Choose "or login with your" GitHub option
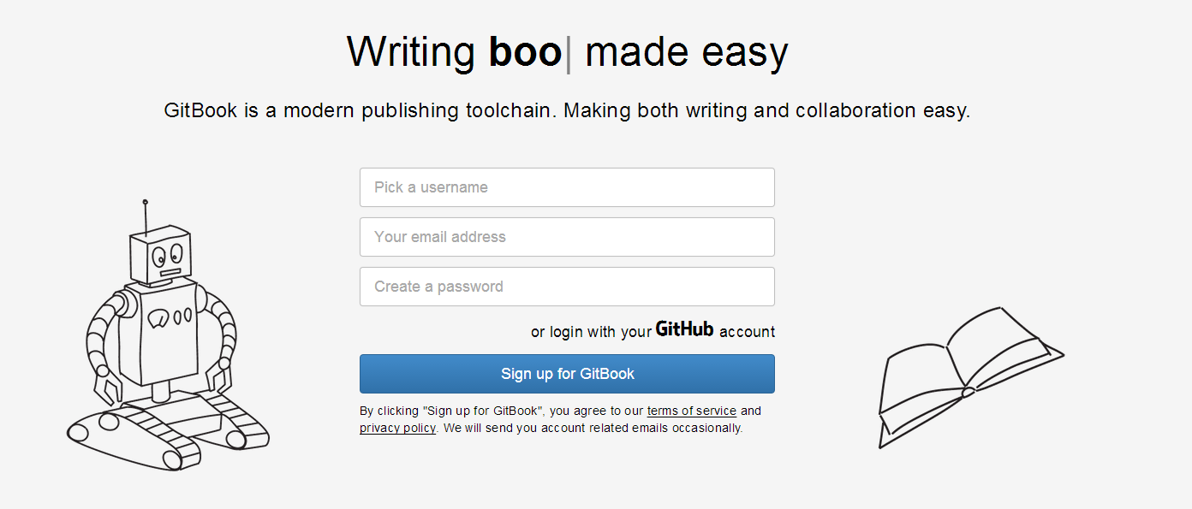This screenshot has height=509, width=1192. pyautogui.click(x=591, y=332)
